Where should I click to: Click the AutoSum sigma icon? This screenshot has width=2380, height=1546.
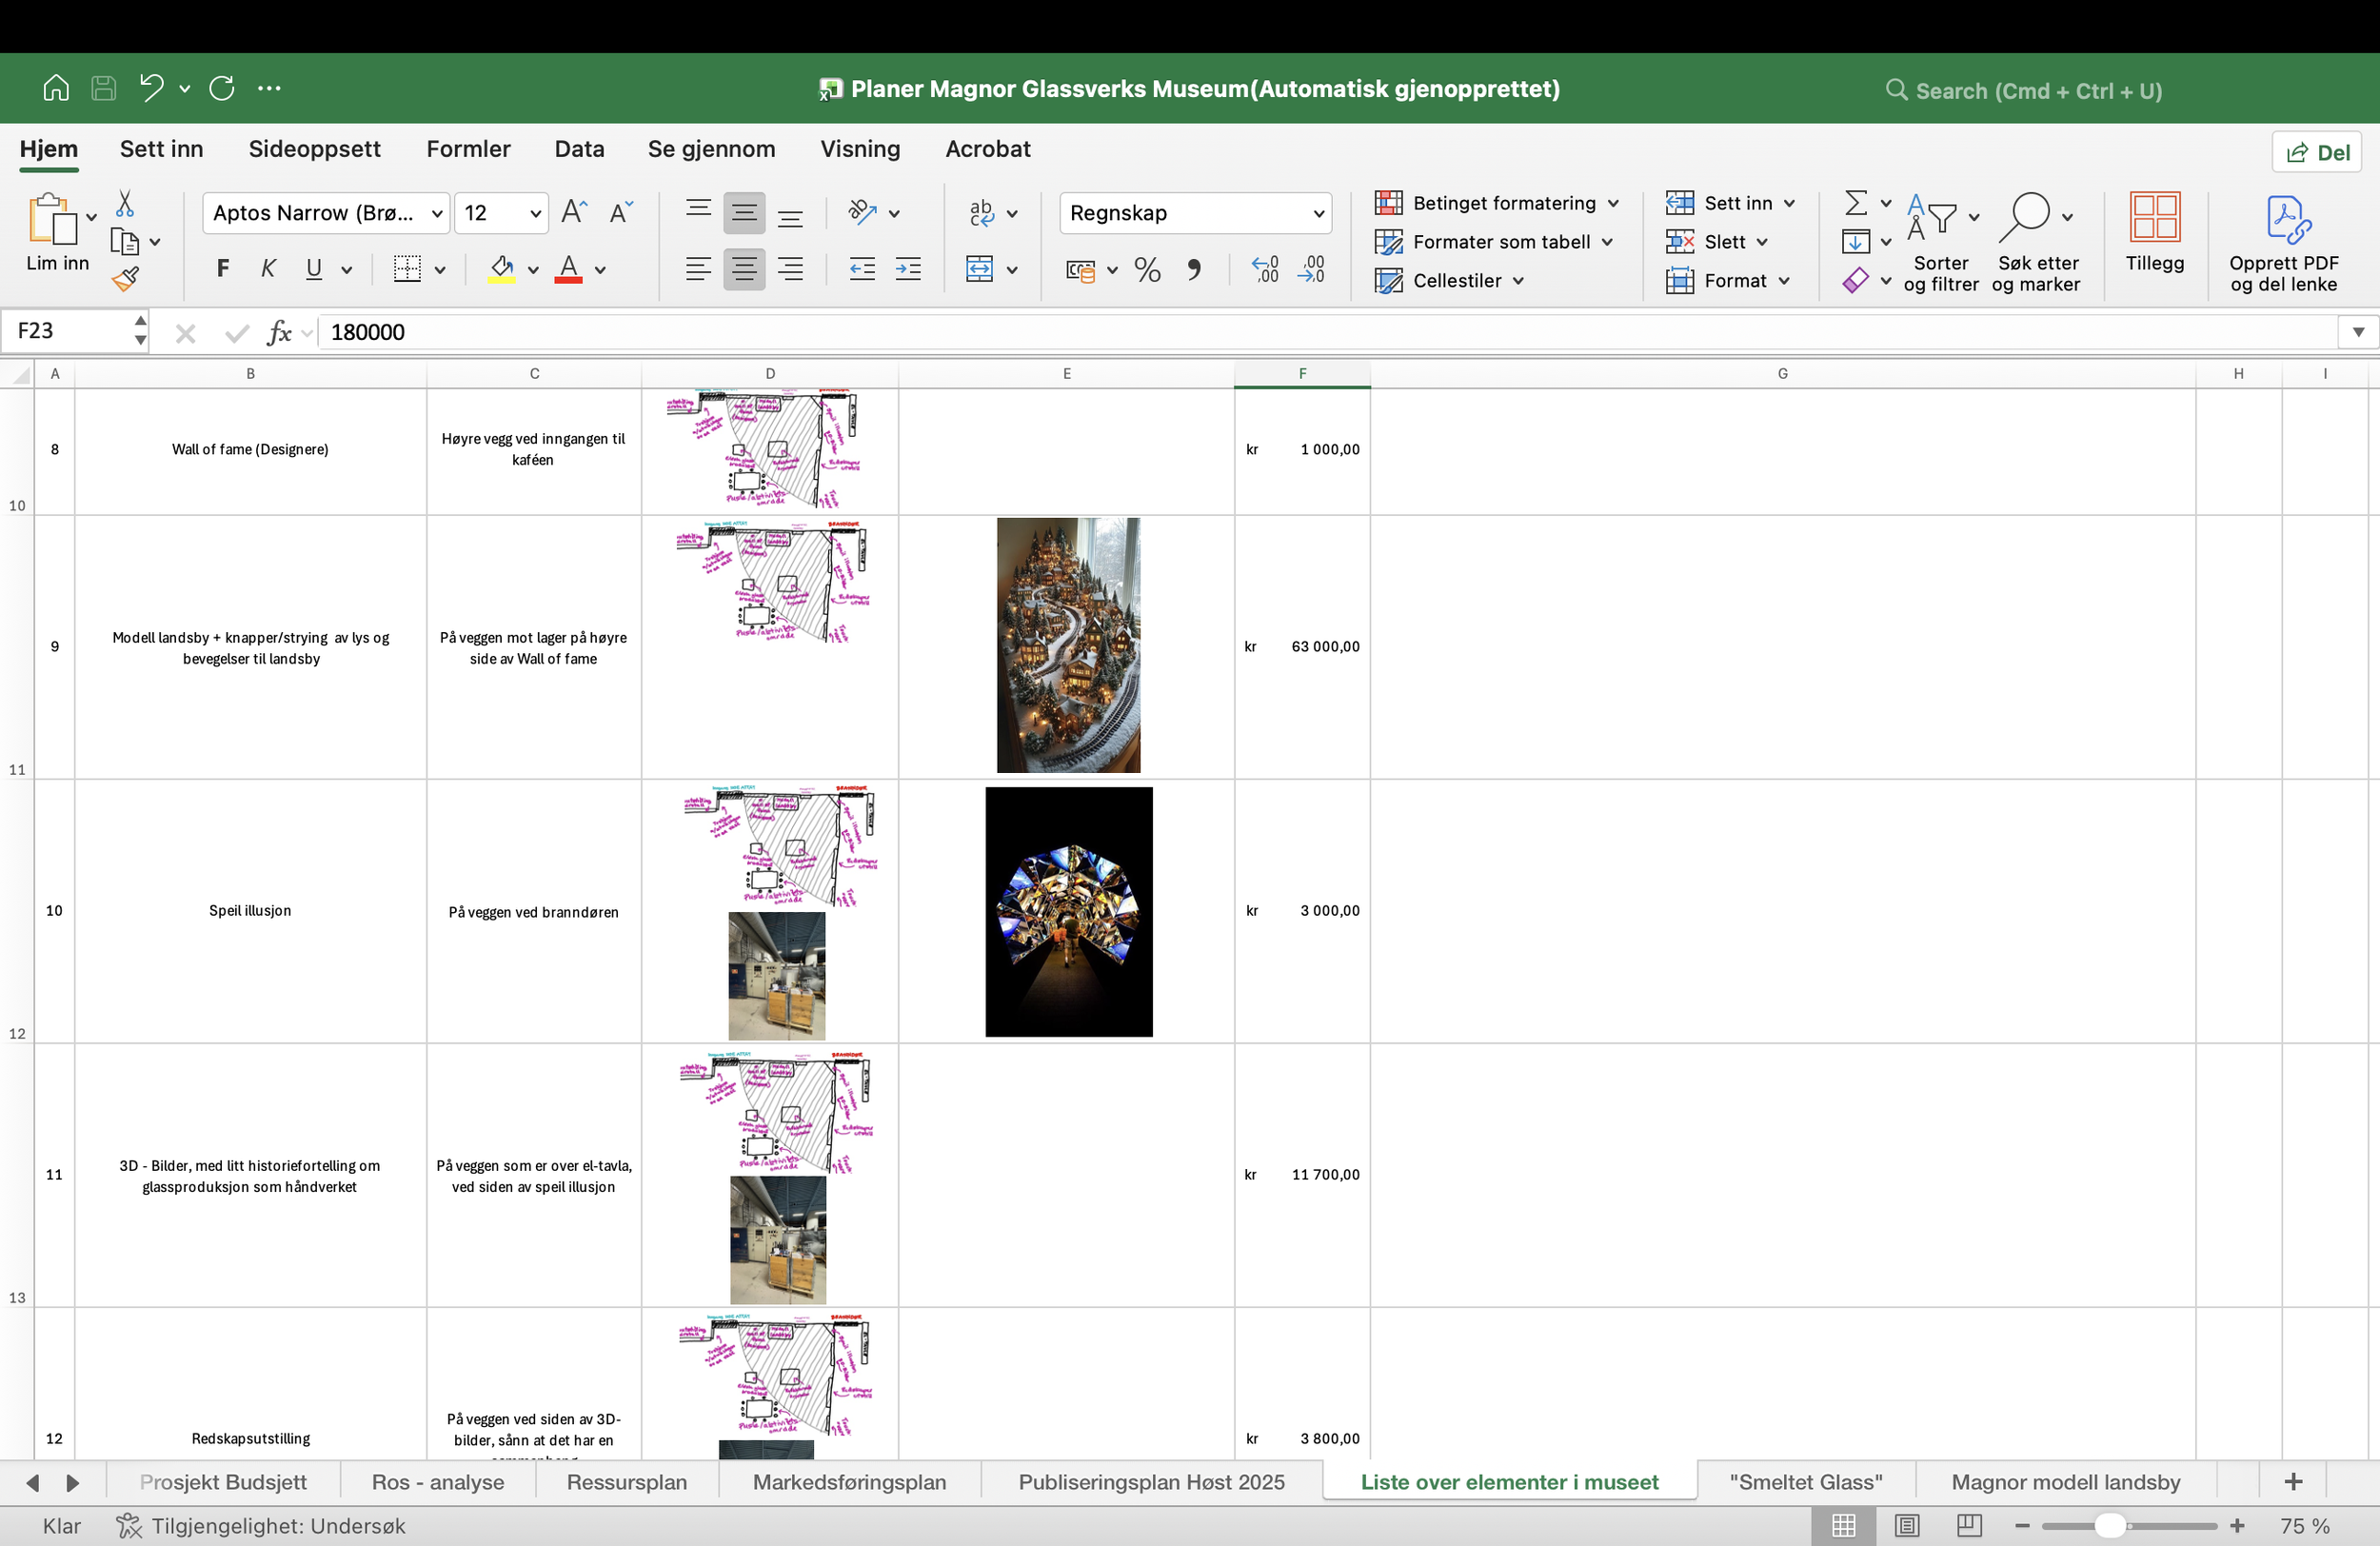(x=1855, y=203)
